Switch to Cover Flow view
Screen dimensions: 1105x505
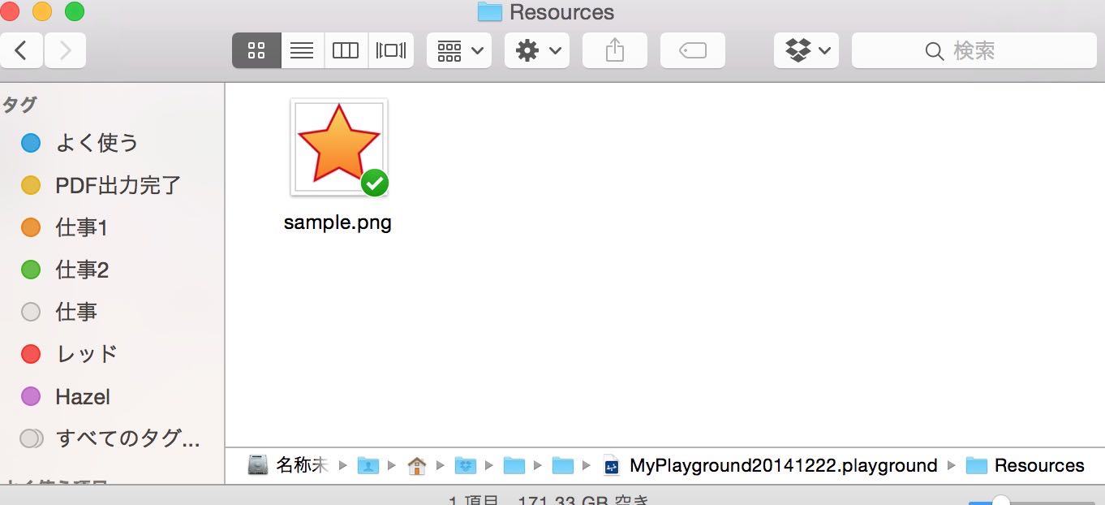point(391,51)
